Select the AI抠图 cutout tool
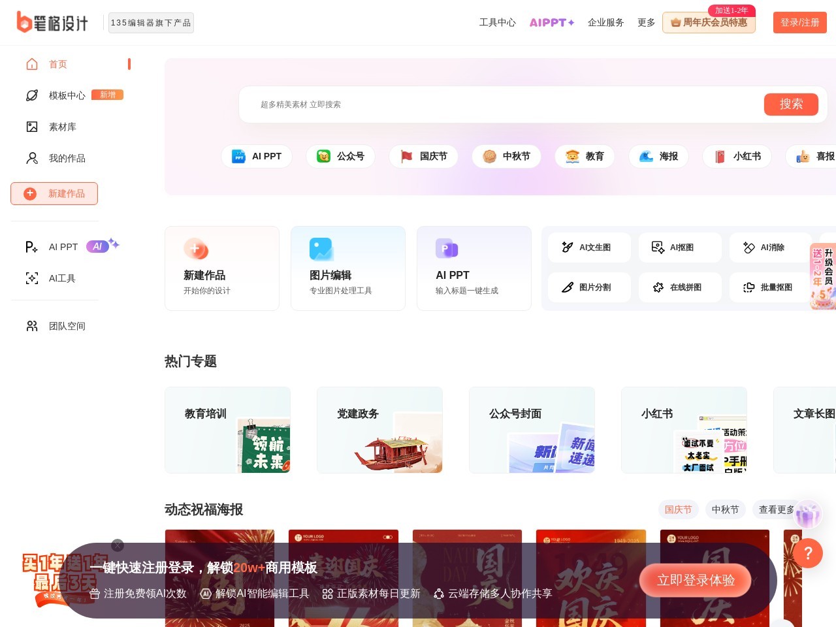Screen dimensions: 836x627 tap(658, 248)
